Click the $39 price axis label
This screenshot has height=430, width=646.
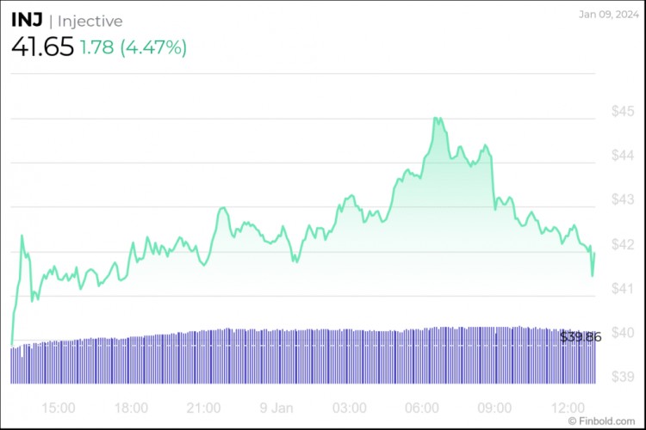(x=623, y=377)
